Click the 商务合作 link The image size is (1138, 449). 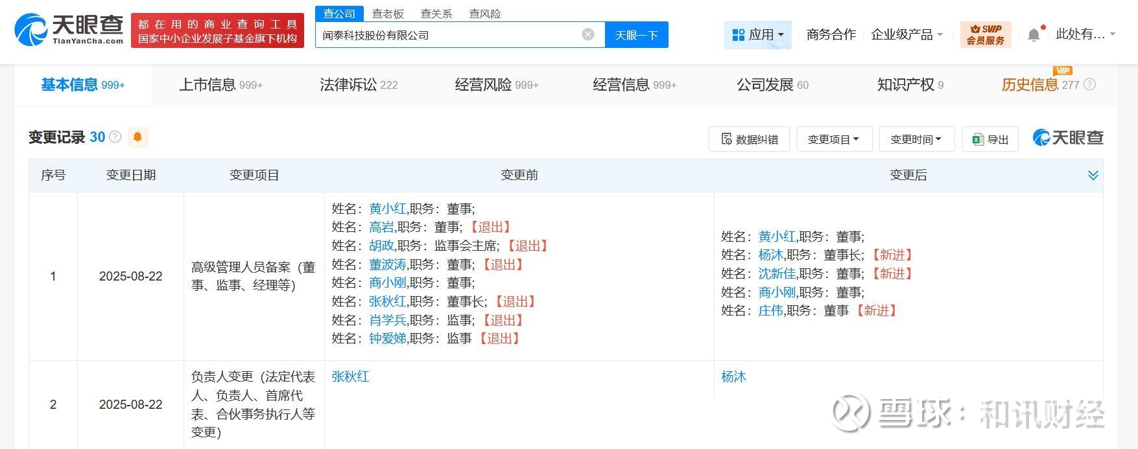(831, 35)
